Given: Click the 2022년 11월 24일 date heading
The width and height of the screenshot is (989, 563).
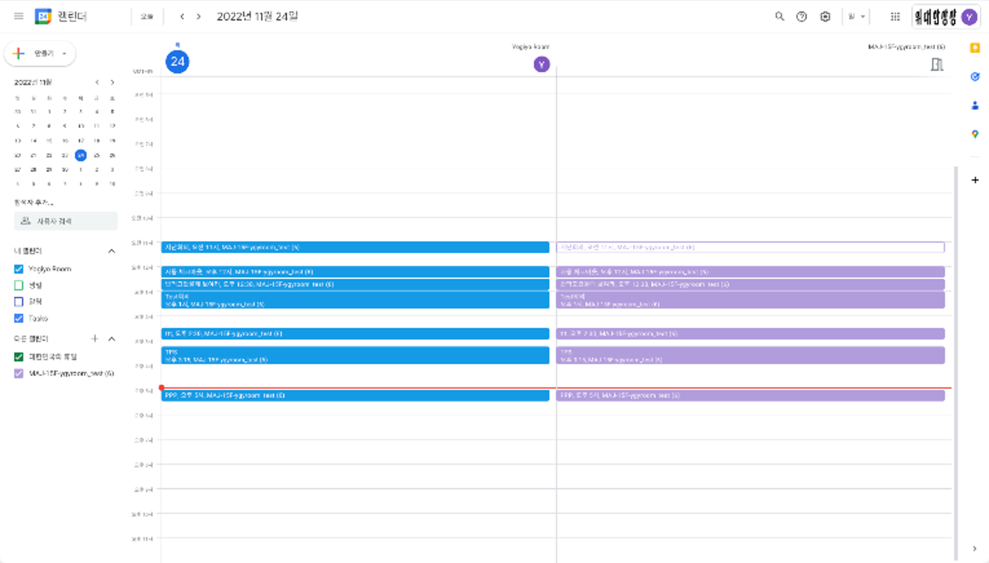Looking at the screenshot, I should click(x=257, y=17).
